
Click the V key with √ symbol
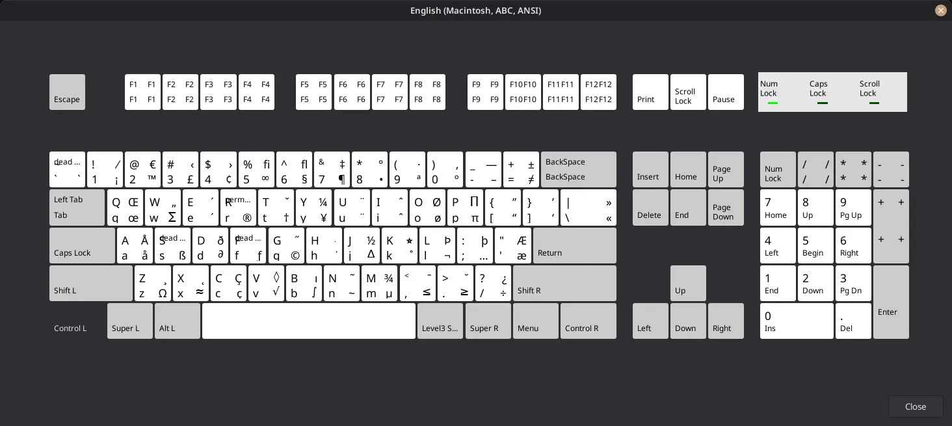[266, 283]
